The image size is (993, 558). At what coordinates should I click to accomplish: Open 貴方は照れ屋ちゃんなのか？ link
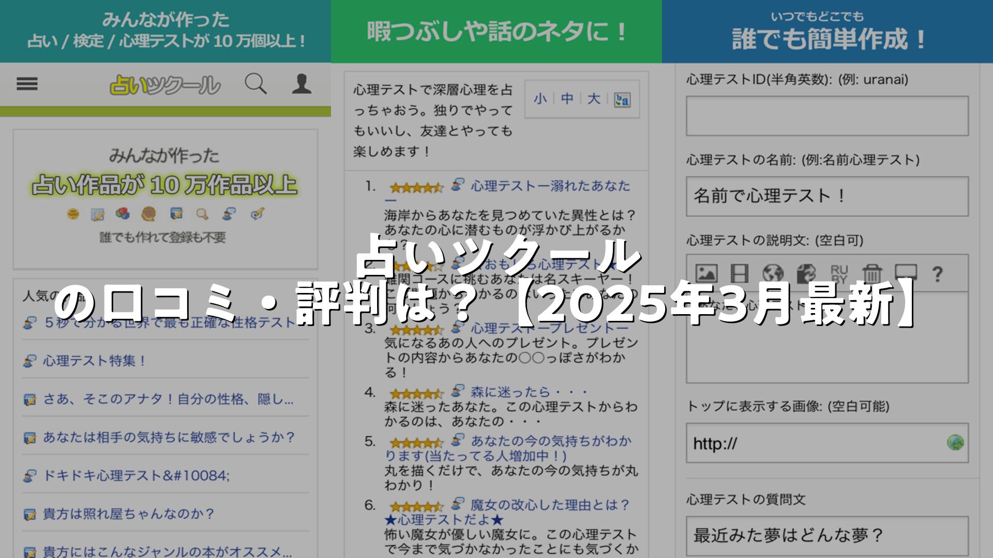pos(128,514)
